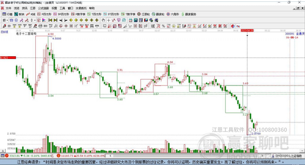This screenshot has height=165, width=305.
Task: Select the percent % retracement tool
Action: click(164, 26)
